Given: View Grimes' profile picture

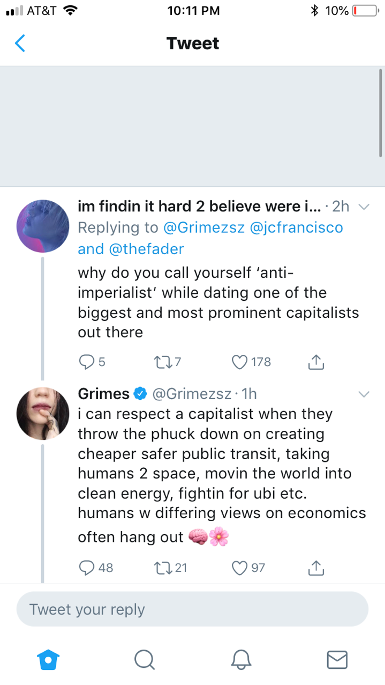Looking at the screenshot, I should [x=43, y=413].
